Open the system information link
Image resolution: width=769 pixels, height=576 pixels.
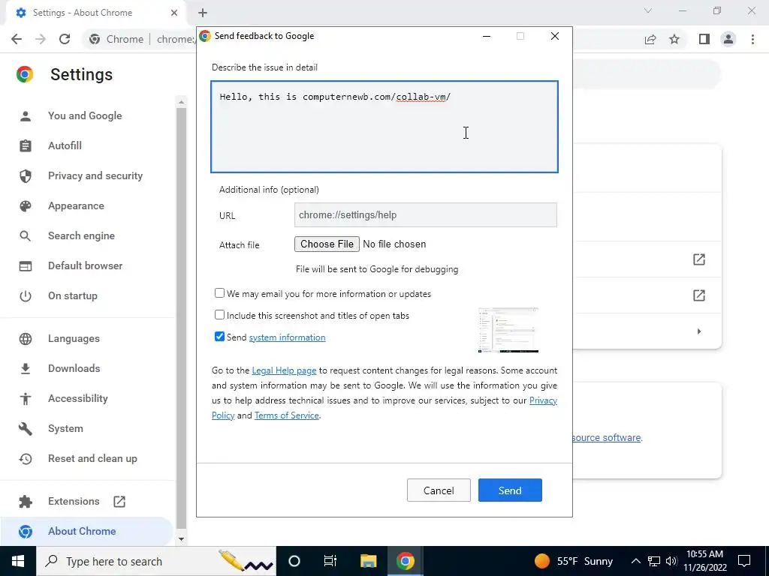pyautogui.click(x=288, y=337)
